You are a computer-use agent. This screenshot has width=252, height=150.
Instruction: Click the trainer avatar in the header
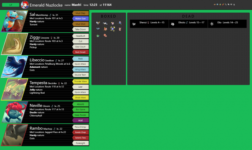25,5
